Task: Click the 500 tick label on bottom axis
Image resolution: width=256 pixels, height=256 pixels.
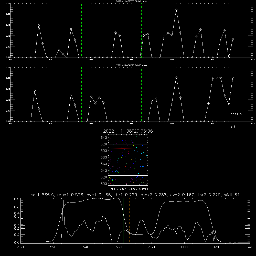Action: click(20, 247)
